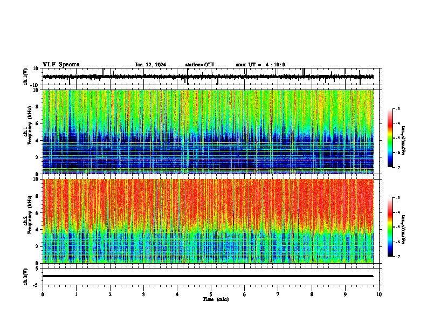Click the '-10' tick on ch.1(V) axis
427x330 pixels.
click(x=35, y=85)
